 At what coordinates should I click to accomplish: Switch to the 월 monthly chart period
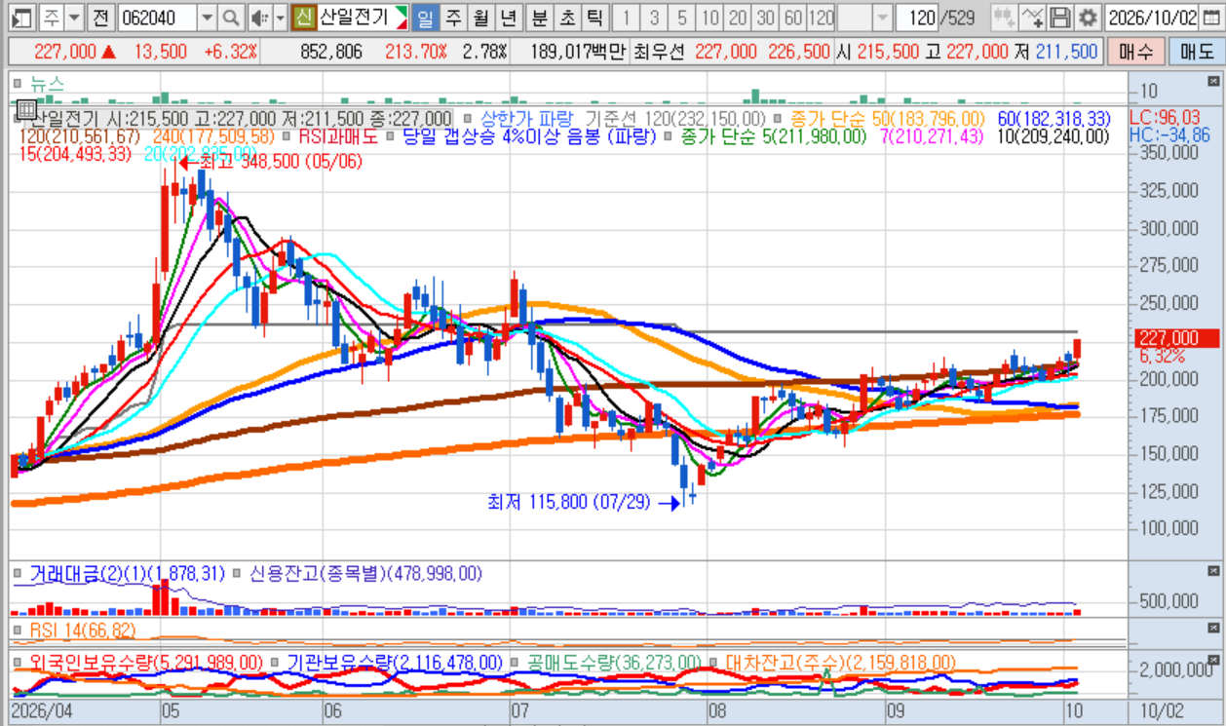(480, 18)
